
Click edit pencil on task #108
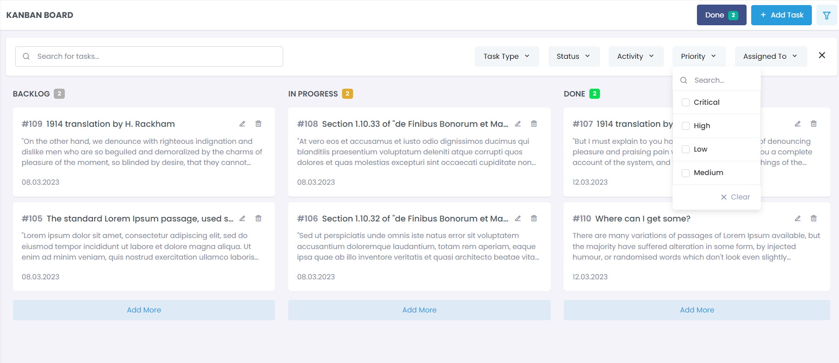[518, 124]
